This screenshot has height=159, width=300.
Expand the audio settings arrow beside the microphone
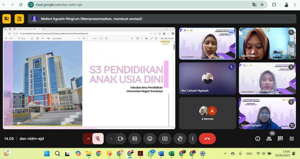coord(88,139)
